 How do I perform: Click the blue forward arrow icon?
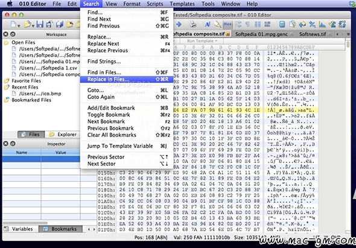point(179,24)
